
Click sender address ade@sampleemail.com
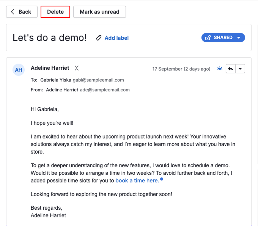(x=105, y=90)
